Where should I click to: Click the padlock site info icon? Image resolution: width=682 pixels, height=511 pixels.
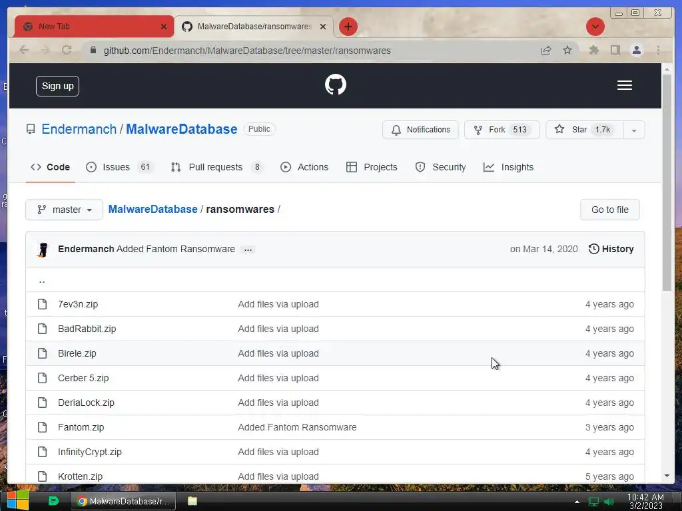[x=93, y=51]
